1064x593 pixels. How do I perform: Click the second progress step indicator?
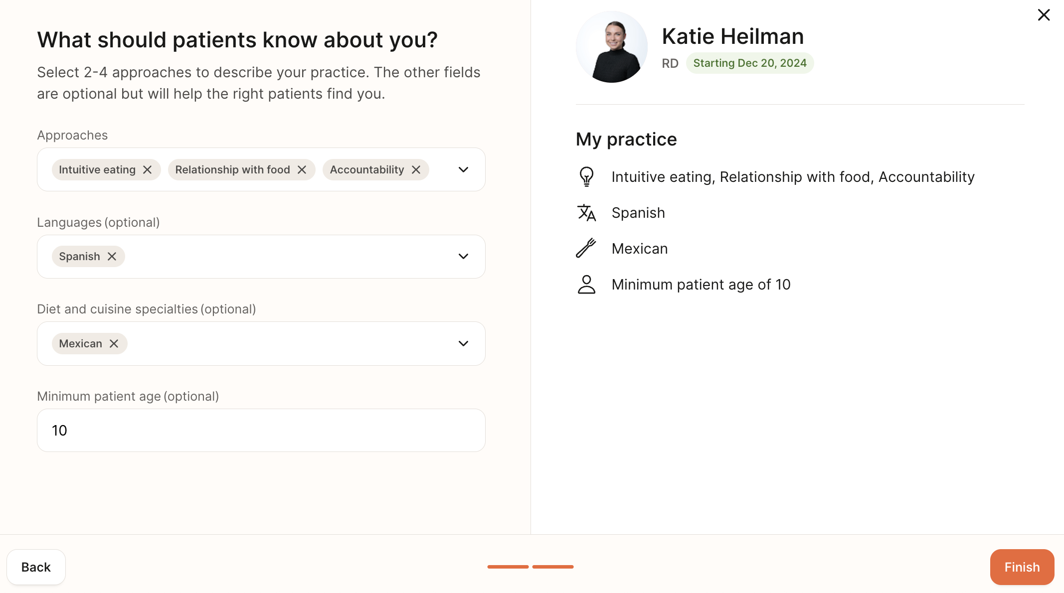coord(552,567)
